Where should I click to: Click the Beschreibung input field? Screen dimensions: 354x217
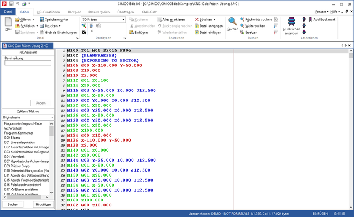pos(28,63)
